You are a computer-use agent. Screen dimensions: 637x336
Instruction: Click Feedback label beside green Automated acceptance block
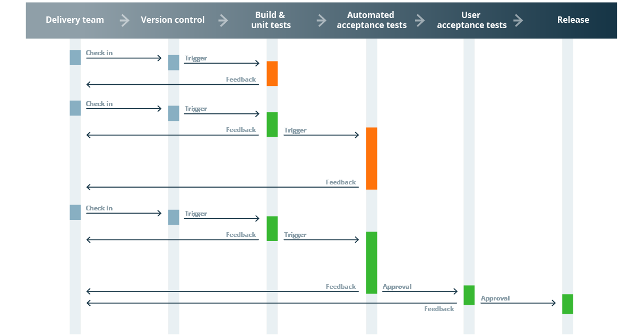341,287
